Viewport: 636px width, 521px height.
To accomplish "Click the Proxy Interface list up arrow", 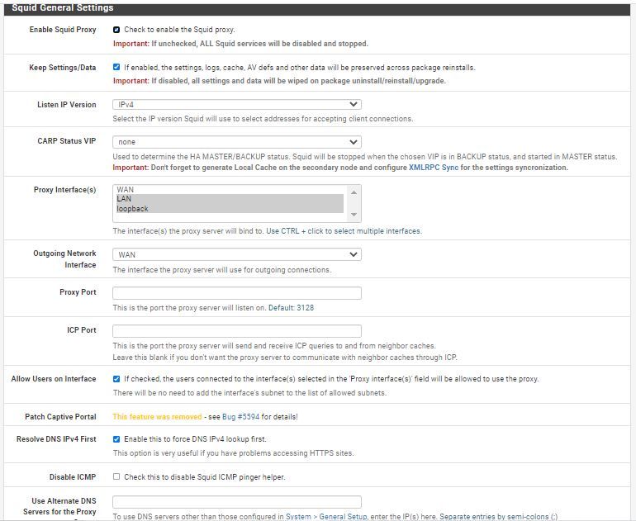I will 354,192.
